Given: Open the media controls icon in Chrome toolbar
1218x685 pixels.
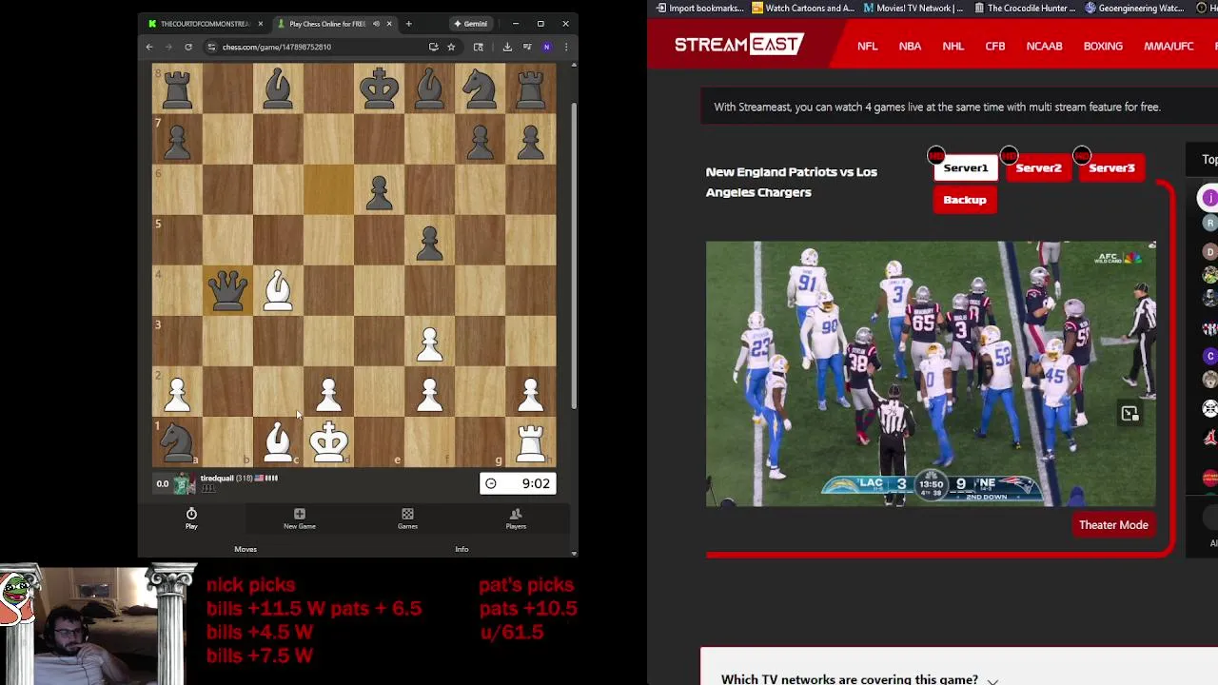Looking at the screenshot, I should tap(527, 47).
